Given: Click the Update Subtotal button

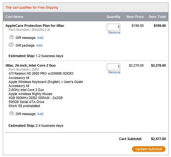Looking at the screenshot, I should (149, 149).
